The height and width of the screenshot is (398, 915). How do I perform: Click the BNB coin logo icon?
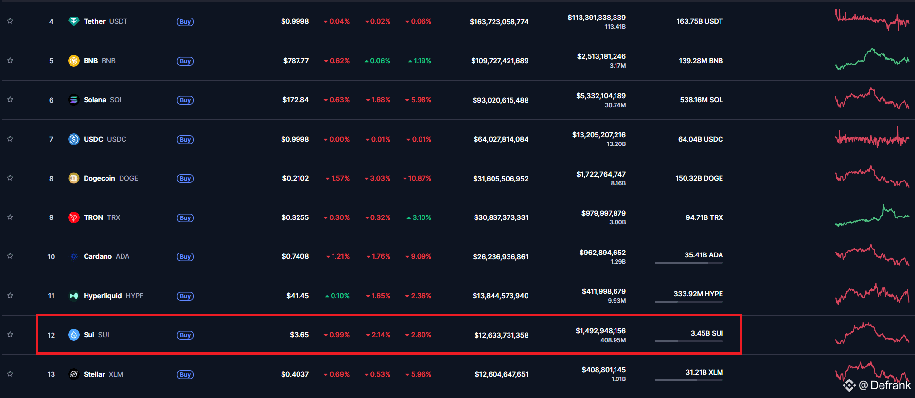[x=73, y=61]
